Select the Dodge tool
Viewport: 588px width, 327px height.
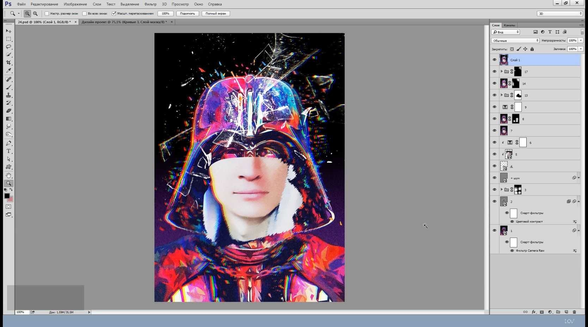8,134
